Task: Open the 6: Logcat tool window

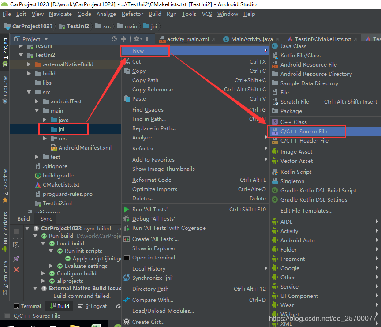Action: pyautogui.click(x=92, y=306)
